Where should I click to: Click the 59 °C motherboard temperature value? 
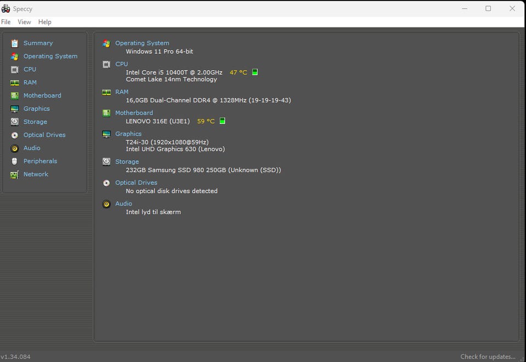pyautogui.click(x=205, y=121)
